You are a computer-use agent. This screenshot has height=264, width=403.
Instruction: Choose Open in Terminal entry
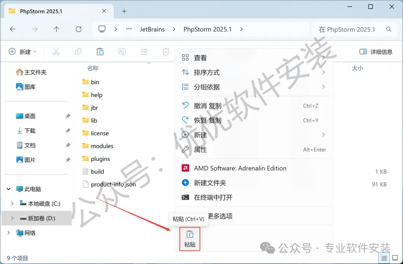pyautogui.click(x=254, y=197)
